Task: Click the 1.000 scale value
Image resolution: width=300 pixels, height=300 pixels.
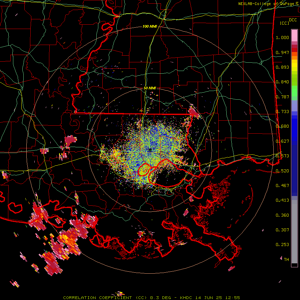Action: [x=282, y=37]
